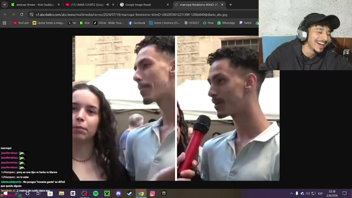
Task: Open Cortana circle on the taskbar
Action: [x=28, y=194]
